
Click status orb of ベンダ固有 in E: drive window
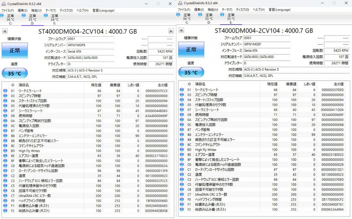(182, 130)
